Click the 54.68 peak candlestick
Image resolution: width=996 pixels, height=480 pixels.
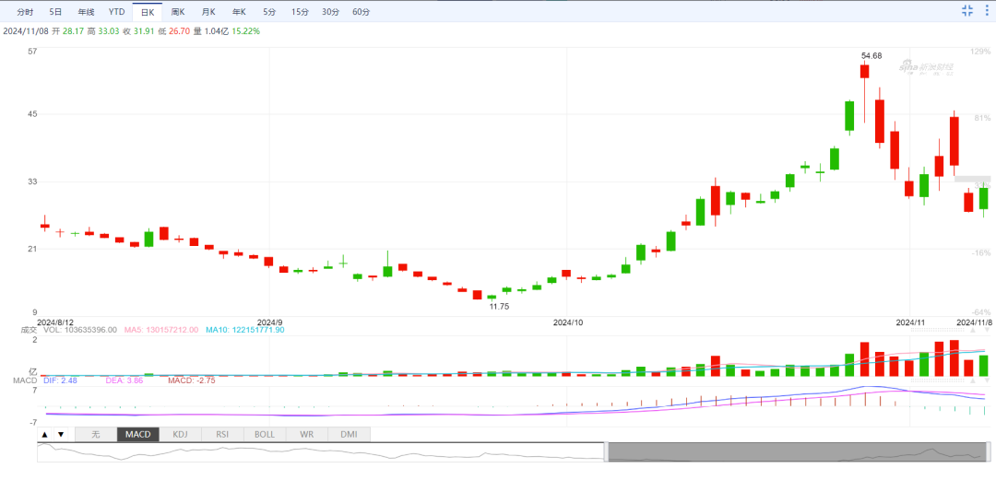click(864, 72)
